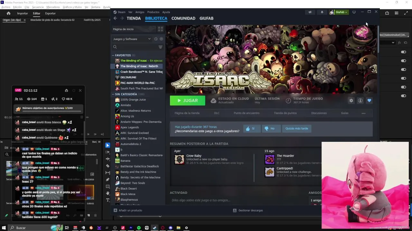
Task: Go back with Steam's left arrow
Action: point(115,18)
